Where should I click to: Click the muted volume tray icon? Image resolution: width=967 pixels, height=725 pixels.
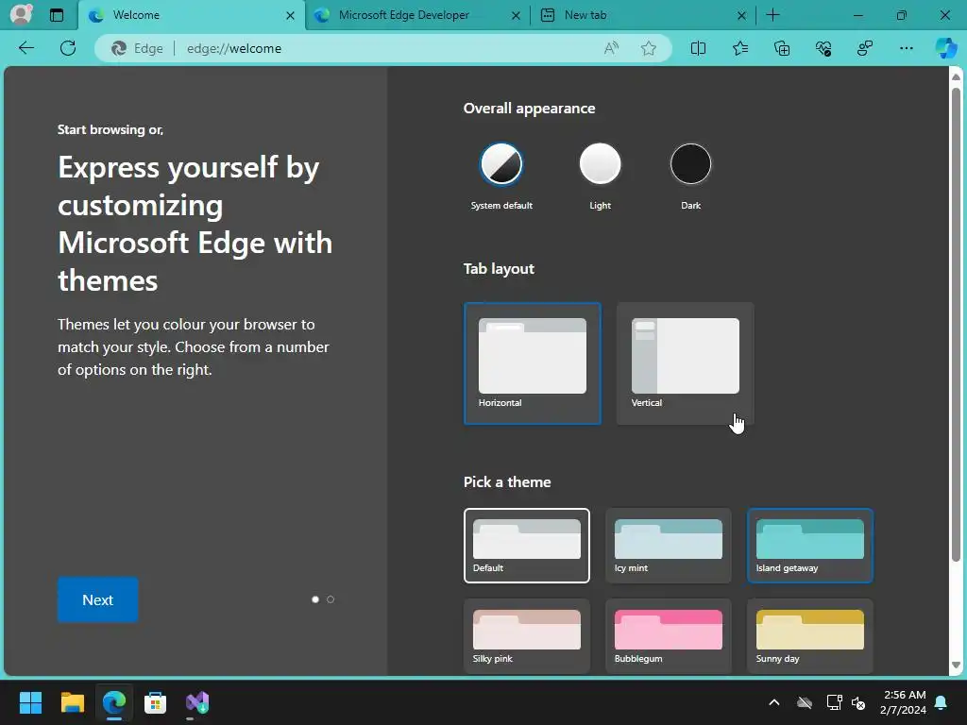point(858,702)
